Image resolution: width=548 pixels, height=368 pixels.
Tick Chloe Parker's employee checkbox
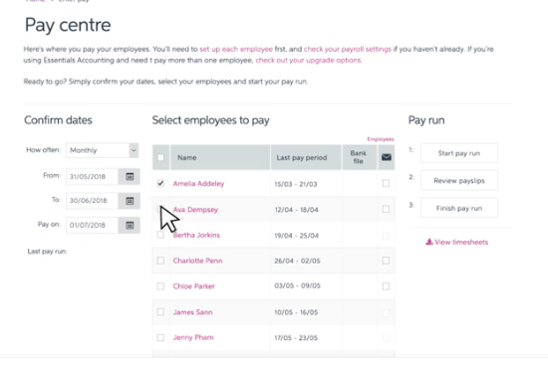pos(160,286)
